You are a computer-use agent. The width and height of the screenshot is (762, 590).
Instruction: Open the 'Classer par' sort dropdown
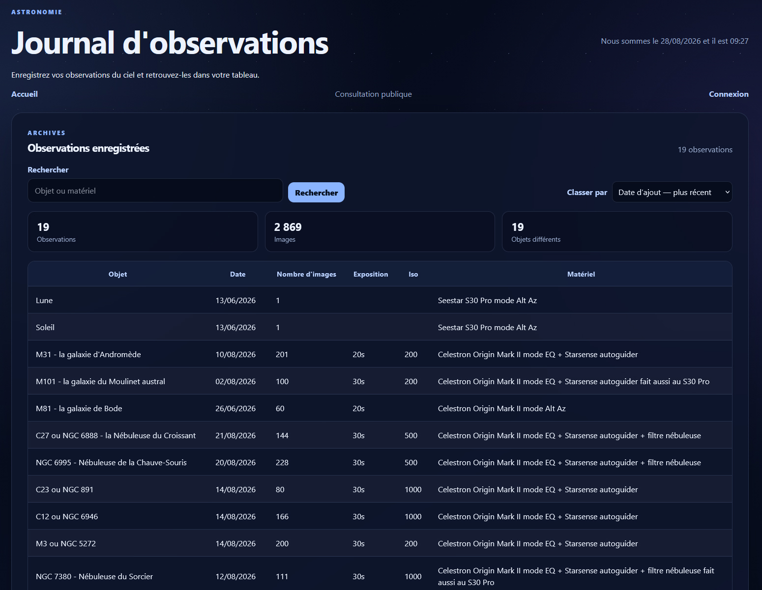pos(672,192)
